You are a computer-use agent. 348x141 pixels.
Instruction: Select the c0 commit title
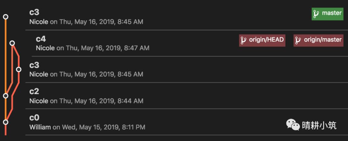coord(34,118)
